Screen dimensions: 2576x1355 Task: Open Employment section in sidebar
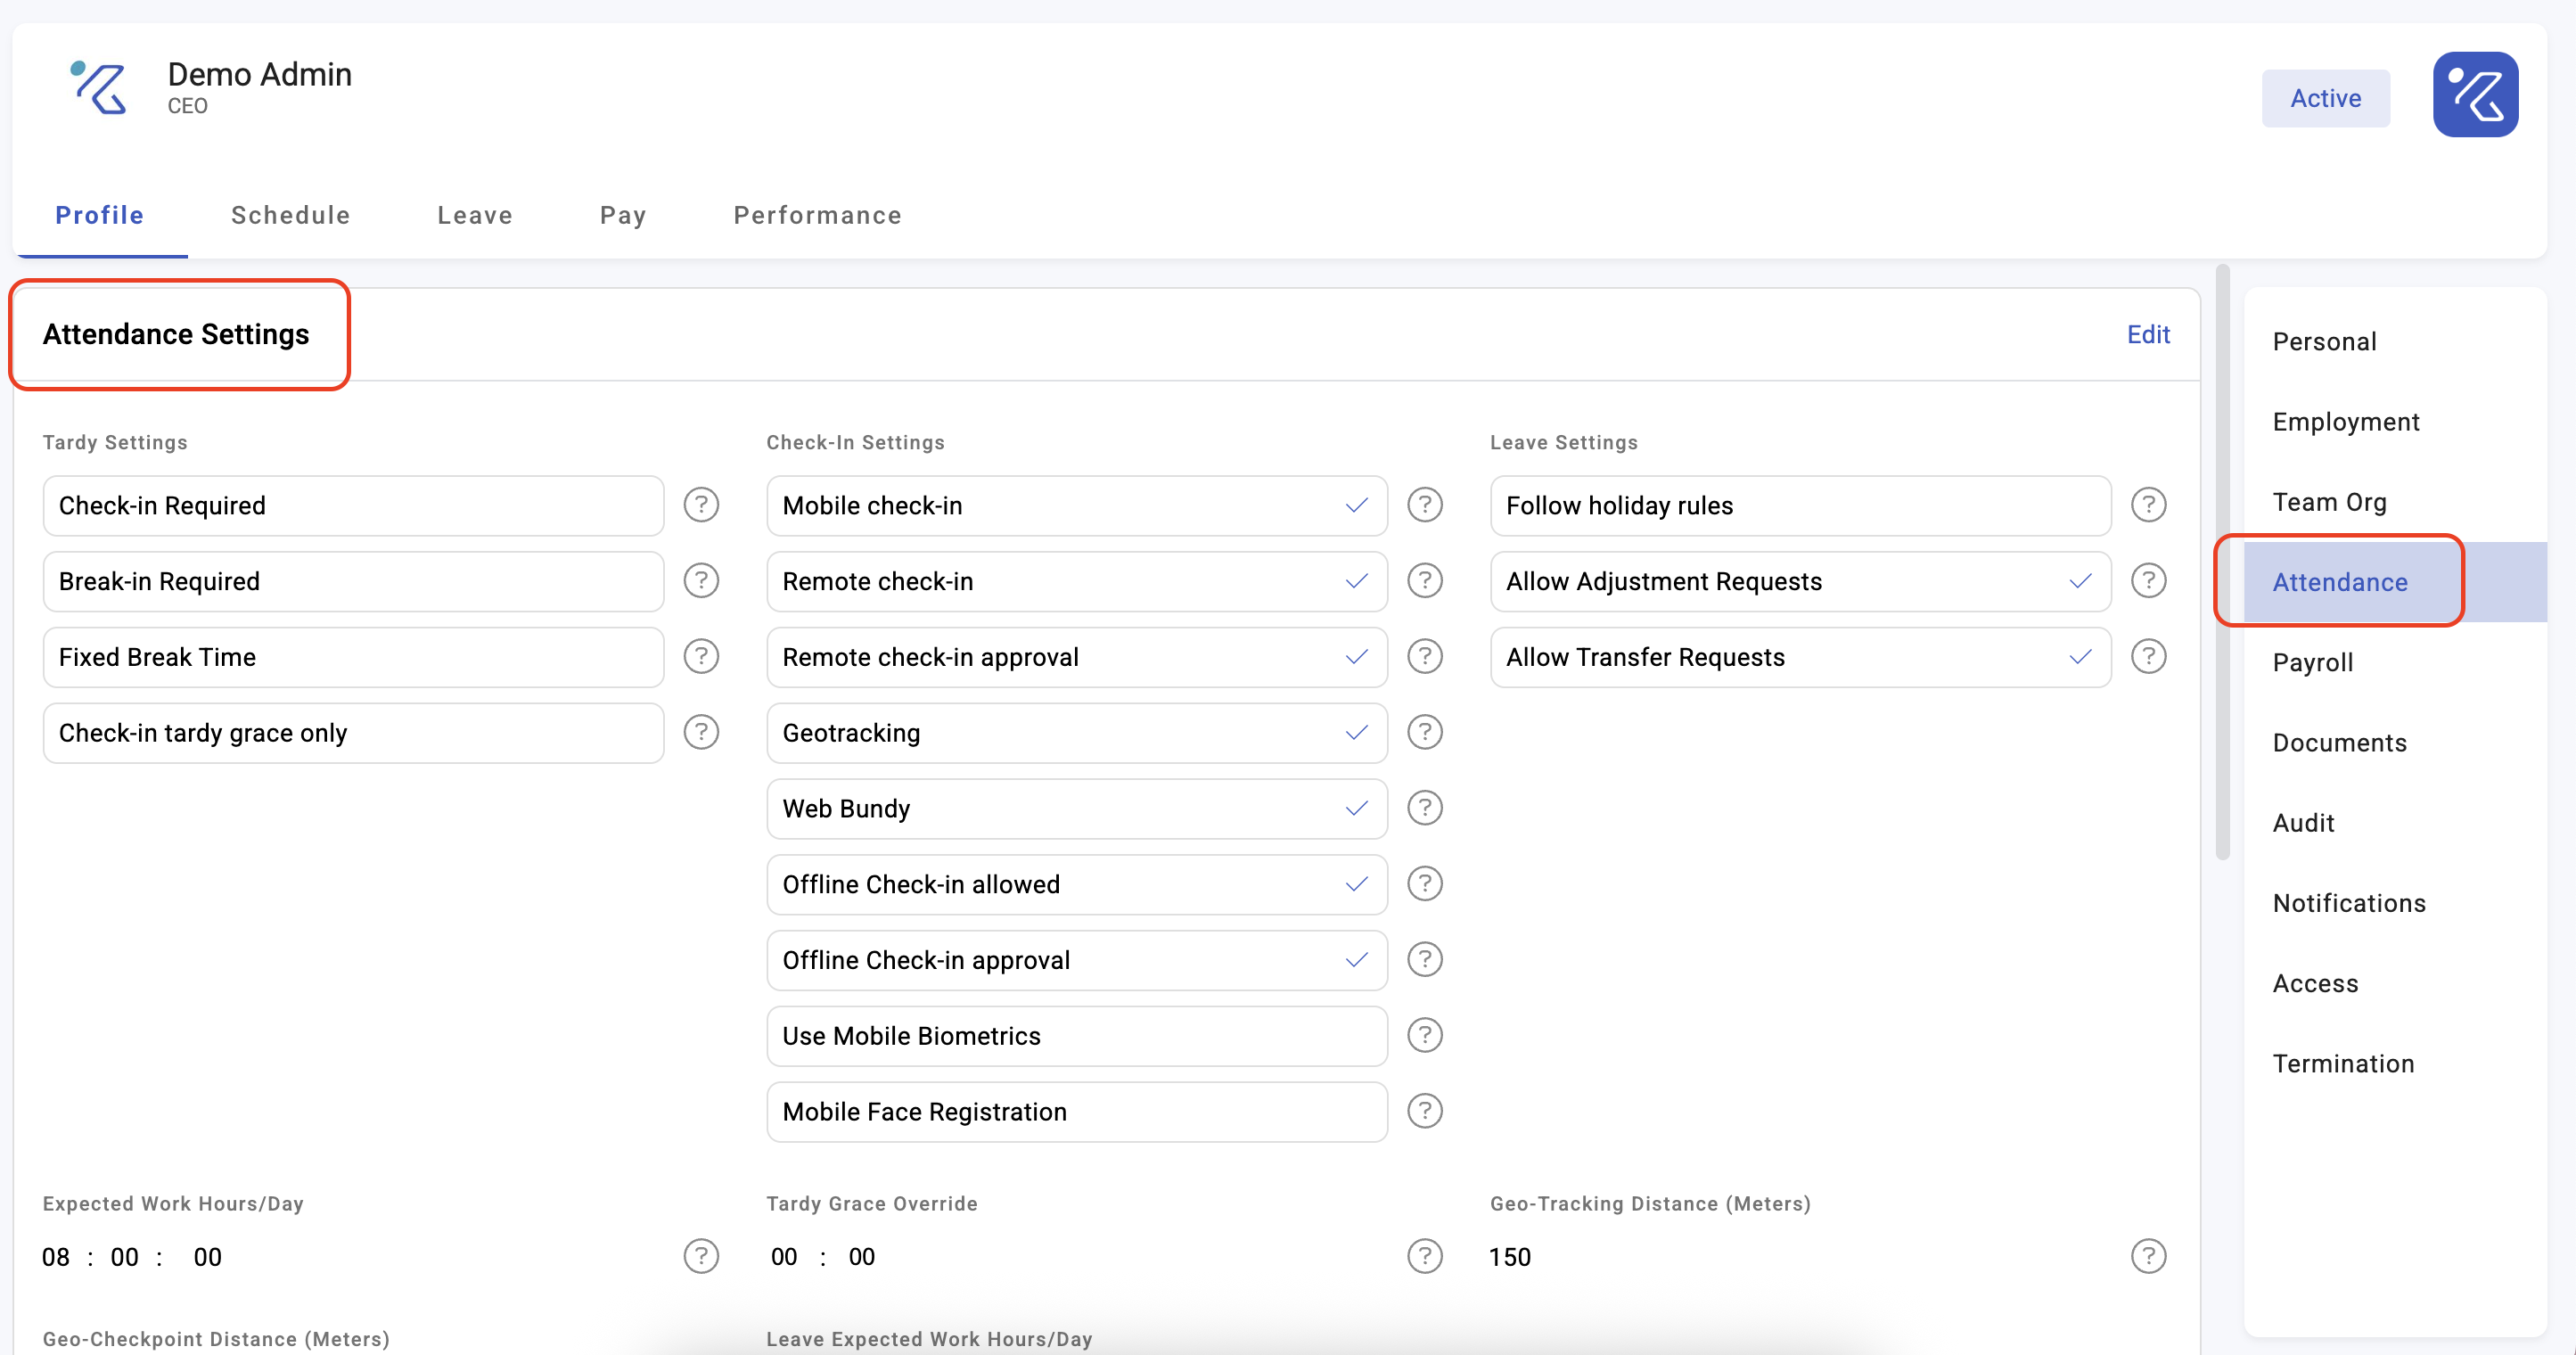coord(2346,422)
